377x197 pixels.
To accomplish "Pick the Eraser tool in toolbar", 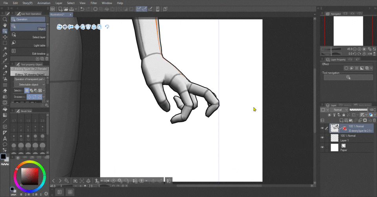I will point(5,91).
